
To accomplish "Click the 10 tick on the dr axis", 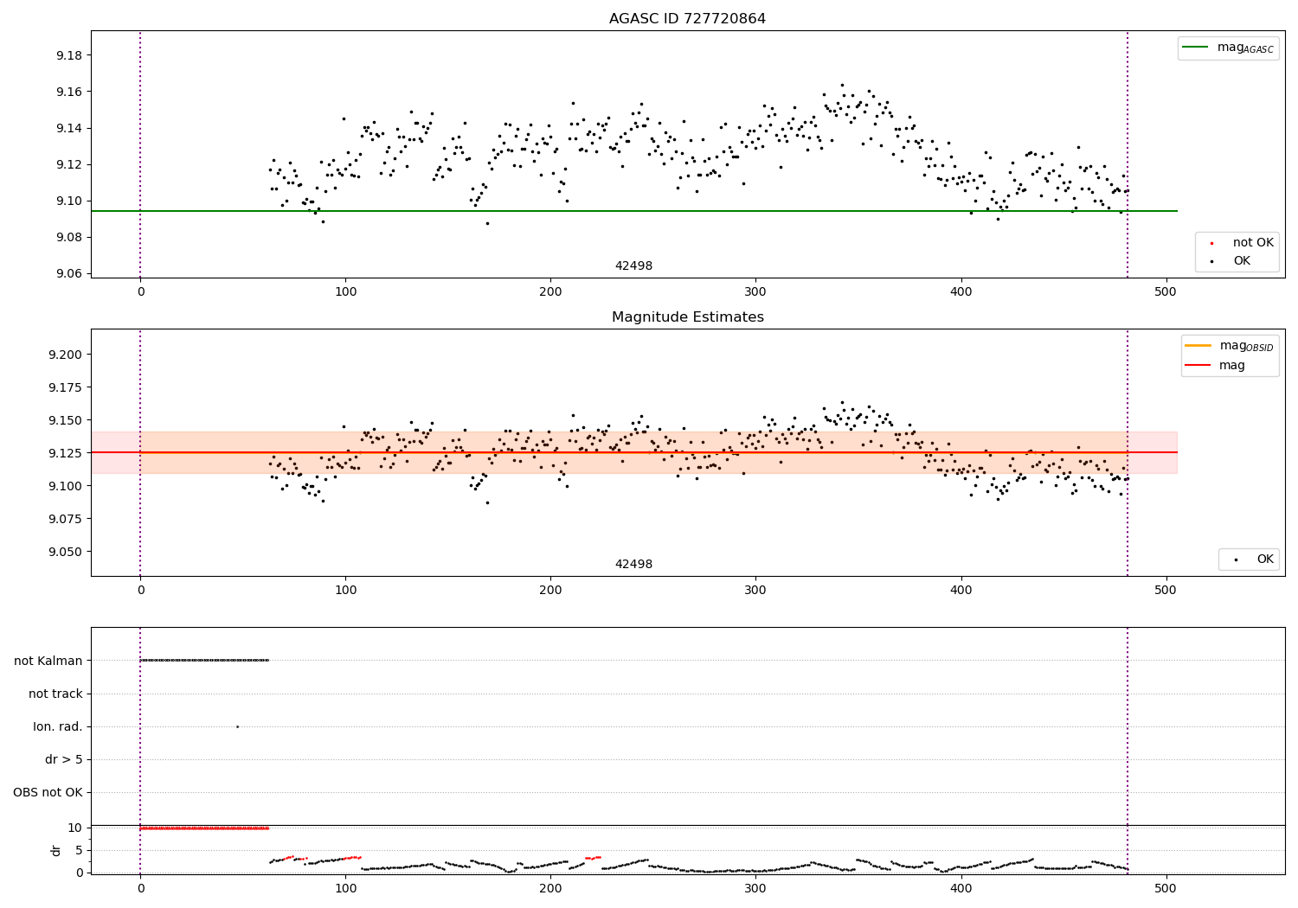I will (74, 828).
